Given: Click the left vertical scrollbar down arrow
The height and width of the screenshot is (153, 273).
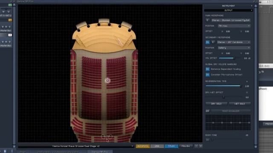Looking at the screenshot, I should coord(14,146).
